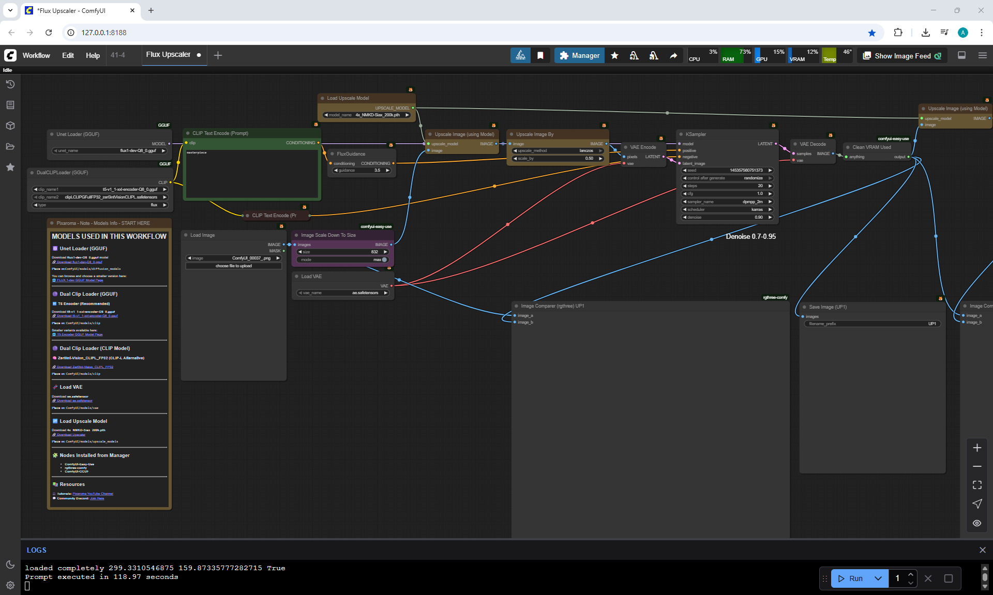Viewport: 993px width, 595px height.
Task: Open the upscale_method lanczos dropdown
Action: click(x=558, y=150)
